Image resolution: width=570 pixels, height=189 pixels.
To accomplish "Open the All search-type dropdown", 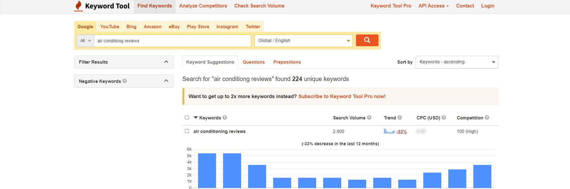I will [x=85, y=41].
